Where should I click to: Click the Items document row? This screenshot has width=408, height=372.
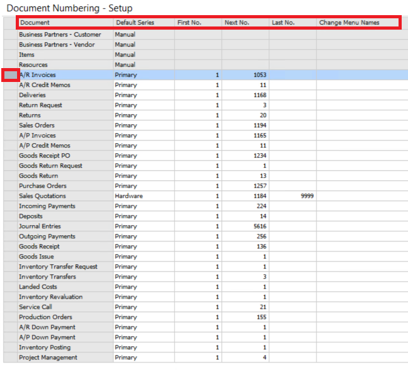click(x=27, y=55)
